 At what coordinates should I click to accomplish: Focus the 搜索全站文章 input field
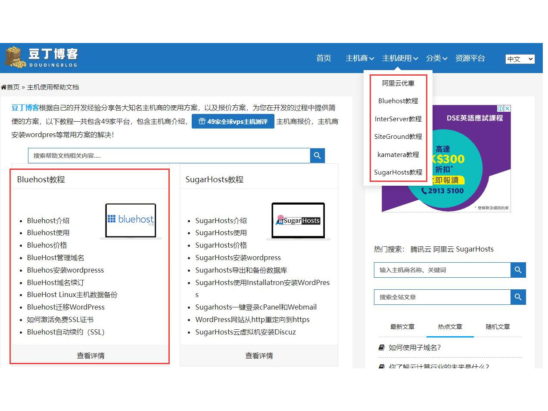tap(442, 297)
